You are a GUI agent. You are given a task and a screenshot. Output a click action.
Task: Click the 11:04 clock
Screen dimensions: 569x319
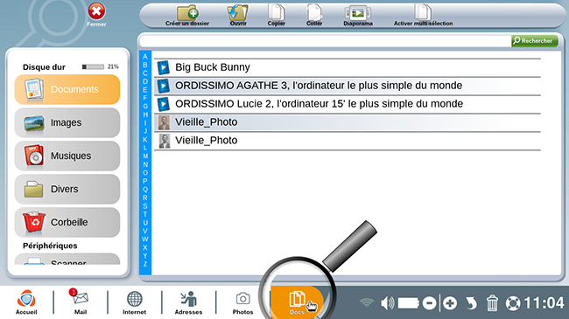pos(544,303)
